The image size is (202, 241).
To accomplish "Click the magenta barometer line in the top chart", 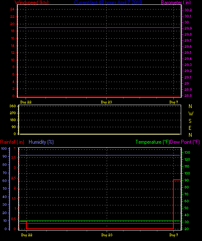I will (x=99, y=27).
